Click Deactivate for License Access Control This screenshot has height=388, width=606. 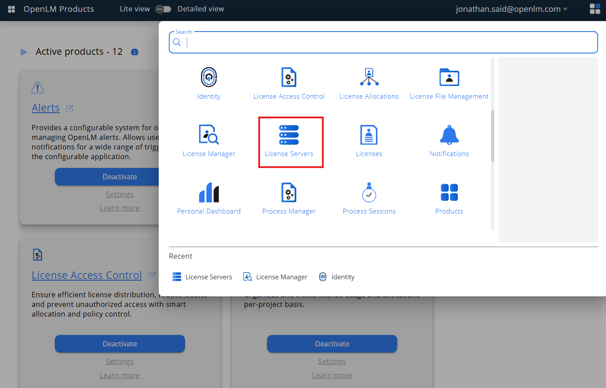(120, 344)
